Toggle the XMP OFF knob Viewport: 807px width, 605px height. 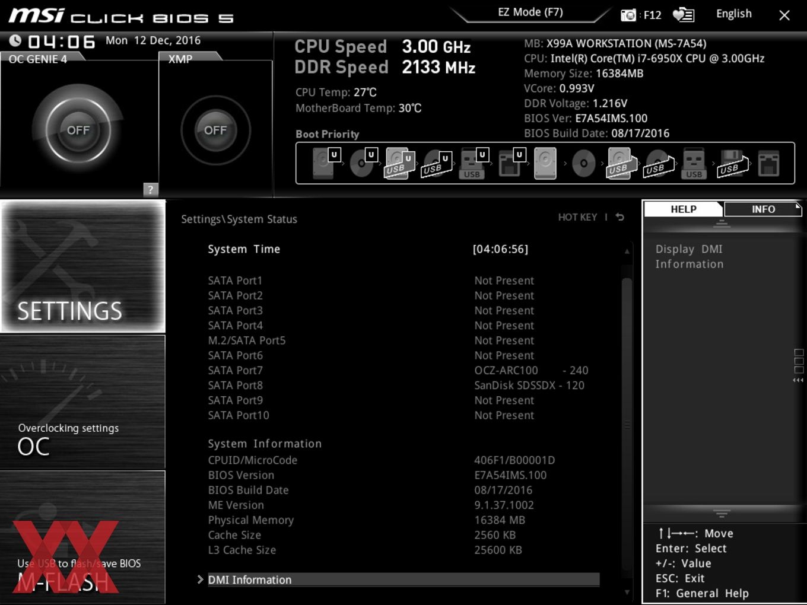point(215,130)
